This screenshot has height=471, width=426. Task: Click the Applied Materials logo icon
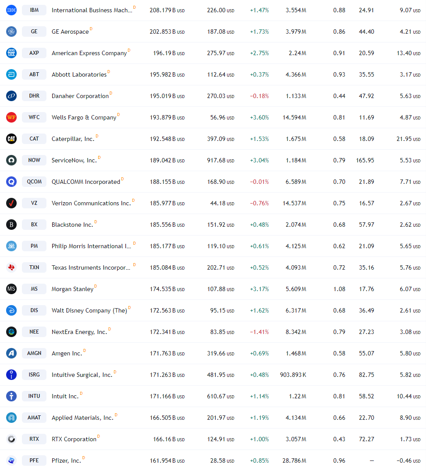click(11, 418)
